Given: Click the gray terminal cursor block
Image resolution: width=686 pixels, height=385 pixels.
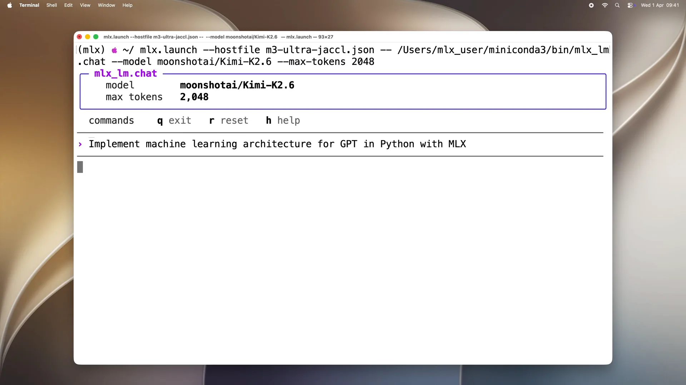Looking at the screenshot, I should point(80,167).
